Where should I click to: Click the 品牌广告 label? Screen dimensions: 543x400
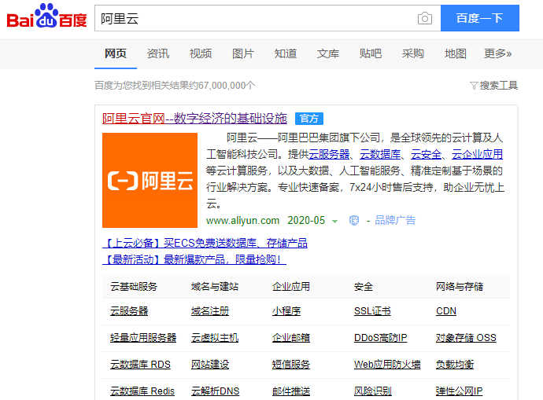pyautogui.click(x=395, y=220)
